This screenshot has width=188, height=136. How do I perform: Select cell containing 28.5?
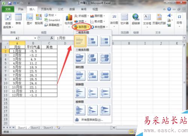point(33,79)
